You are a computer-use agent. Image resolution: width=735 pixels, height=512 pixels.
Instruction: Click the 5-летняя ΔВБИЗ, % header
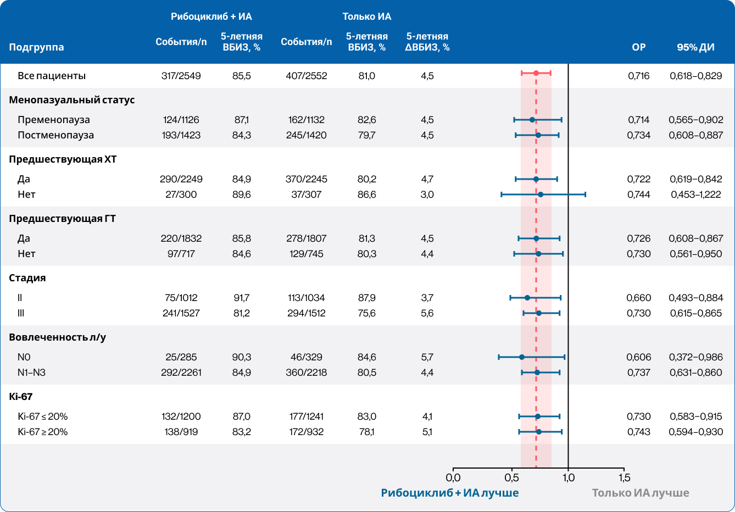[x=427, y=42]
